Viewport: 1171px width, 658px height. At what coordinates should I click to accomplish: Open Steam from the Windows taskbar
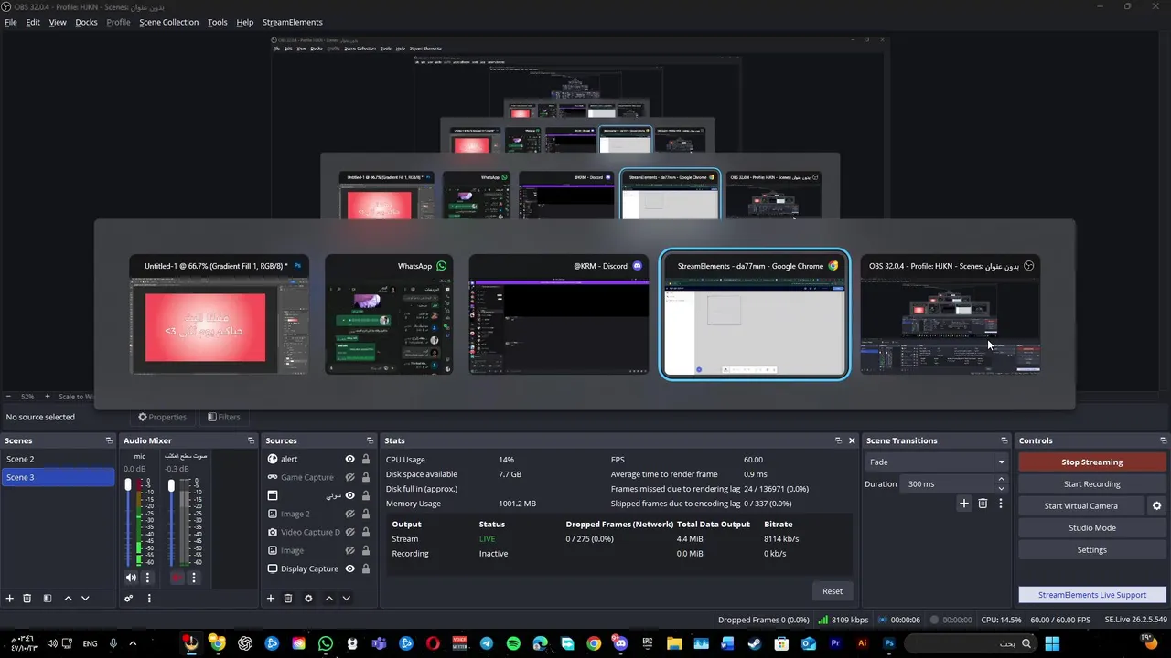pyautogui.click(x=755, y=643)
